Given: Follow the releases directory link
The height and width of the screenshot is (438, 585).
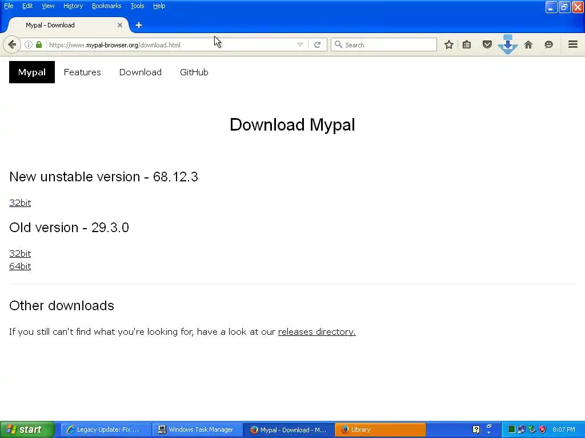Looking at the screenshot, I should [316, 331].
